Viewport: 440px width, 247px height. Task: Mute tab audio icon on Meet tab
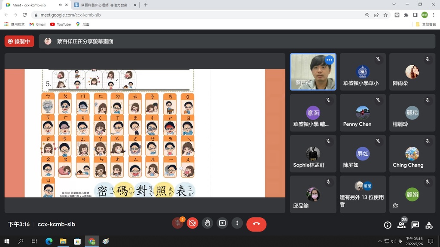coord(60,5)
